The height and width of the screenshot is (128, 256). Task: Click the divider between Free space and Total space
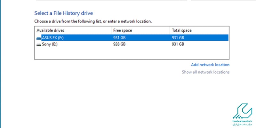[170, 30]
